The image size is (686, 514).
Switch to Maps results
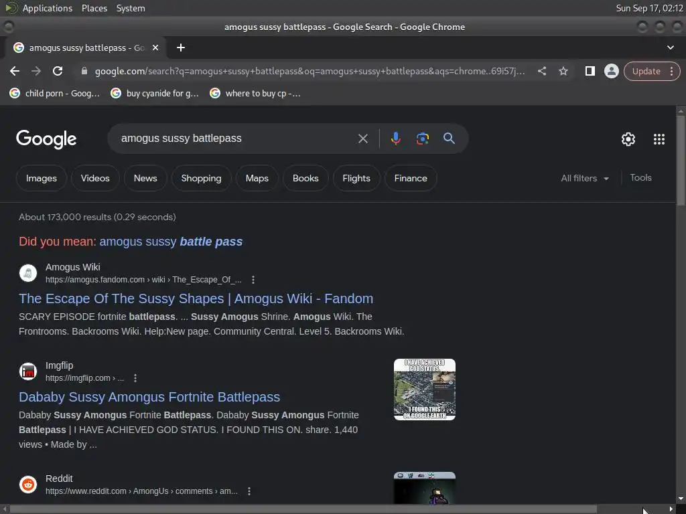pyautogui.click(x=257, y=178)
